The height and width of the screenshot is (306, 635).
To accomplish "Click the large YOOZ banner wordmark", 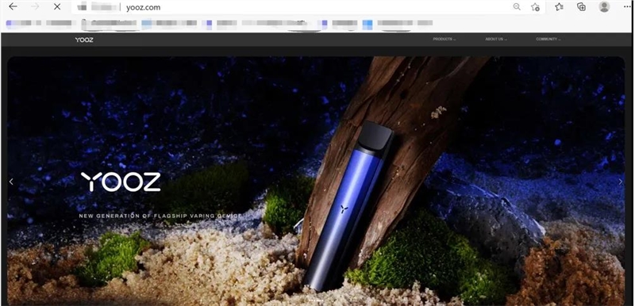I will coord(121,182).
